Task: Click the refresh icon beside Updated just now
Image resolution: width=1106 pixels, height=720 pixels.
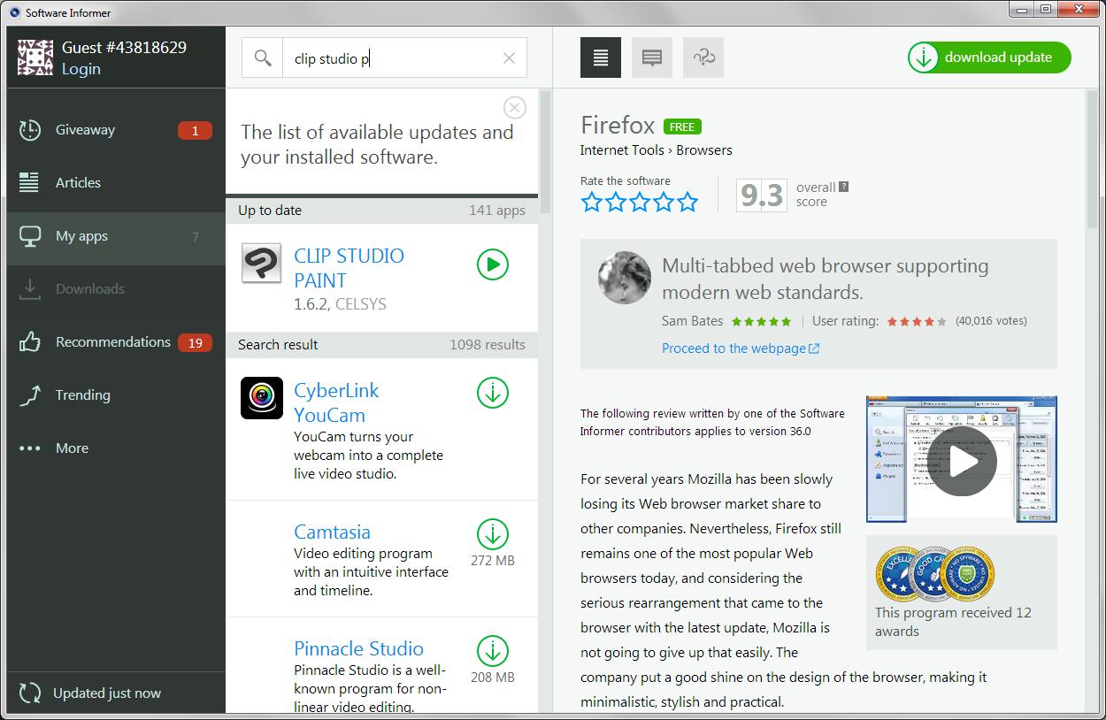Action: 30,693
